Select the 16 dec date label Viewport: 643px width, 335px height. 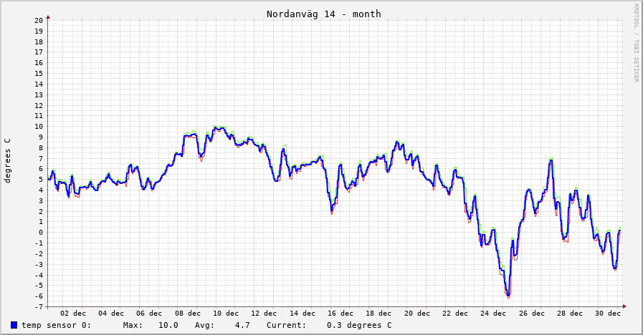click(x=340, y=313)
